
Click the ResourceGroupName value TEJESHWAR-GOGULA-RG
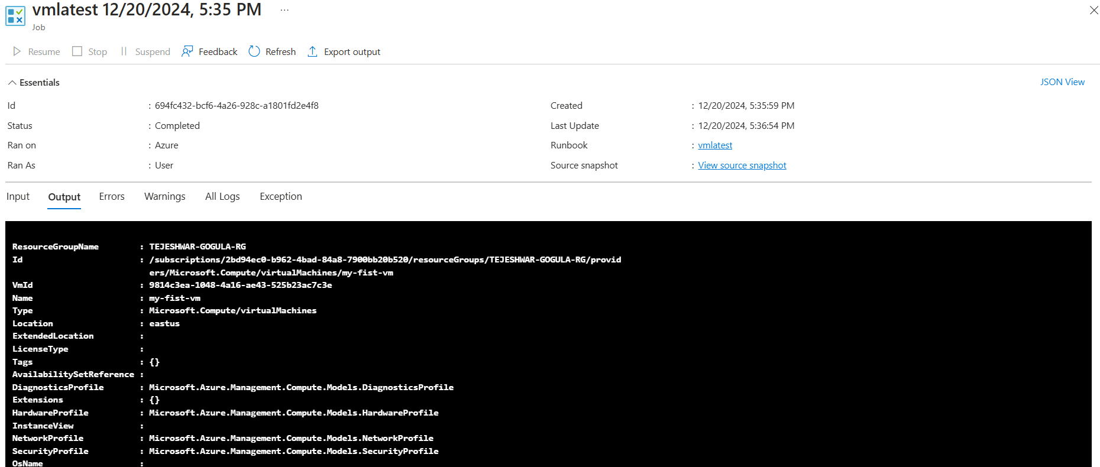198,247
